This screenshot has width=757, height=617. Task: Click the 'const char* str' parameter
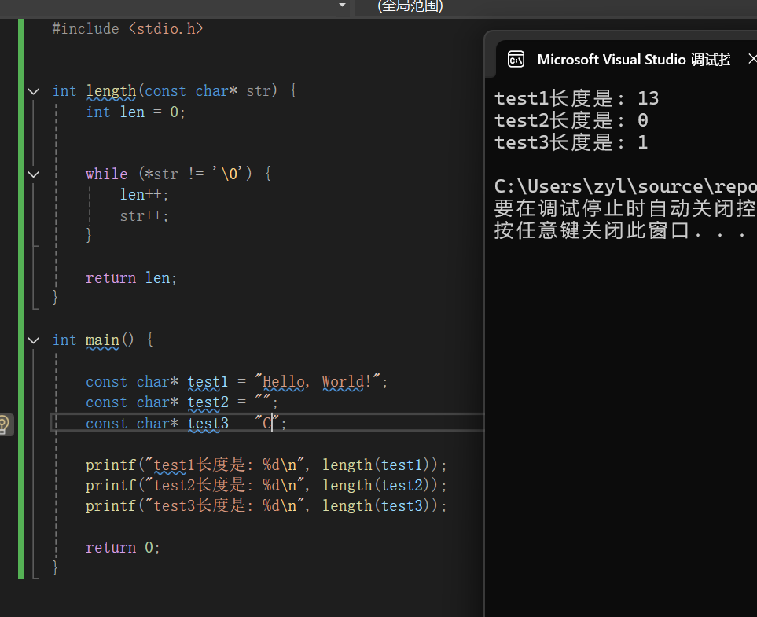(208, 90)
